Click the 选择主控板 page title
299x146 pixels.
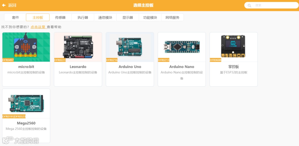[x=143, y=5]
